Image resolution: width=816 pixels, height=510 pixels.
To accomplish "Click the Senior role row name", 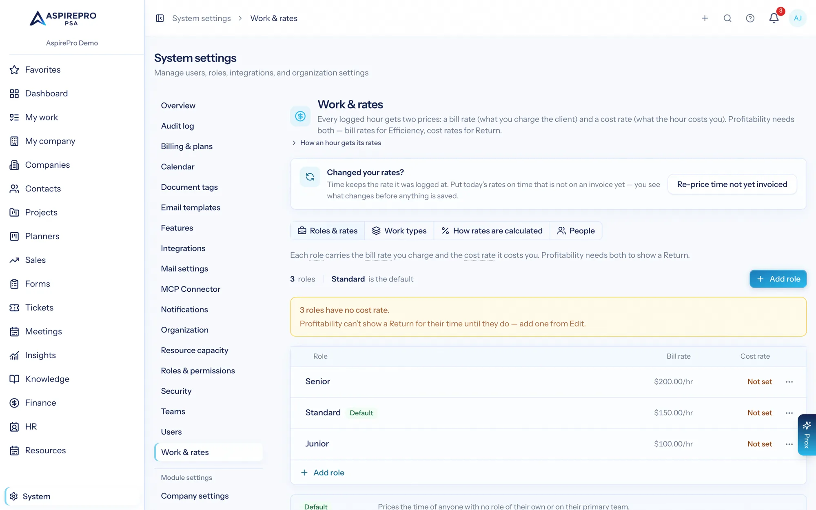I will [317, 381].
